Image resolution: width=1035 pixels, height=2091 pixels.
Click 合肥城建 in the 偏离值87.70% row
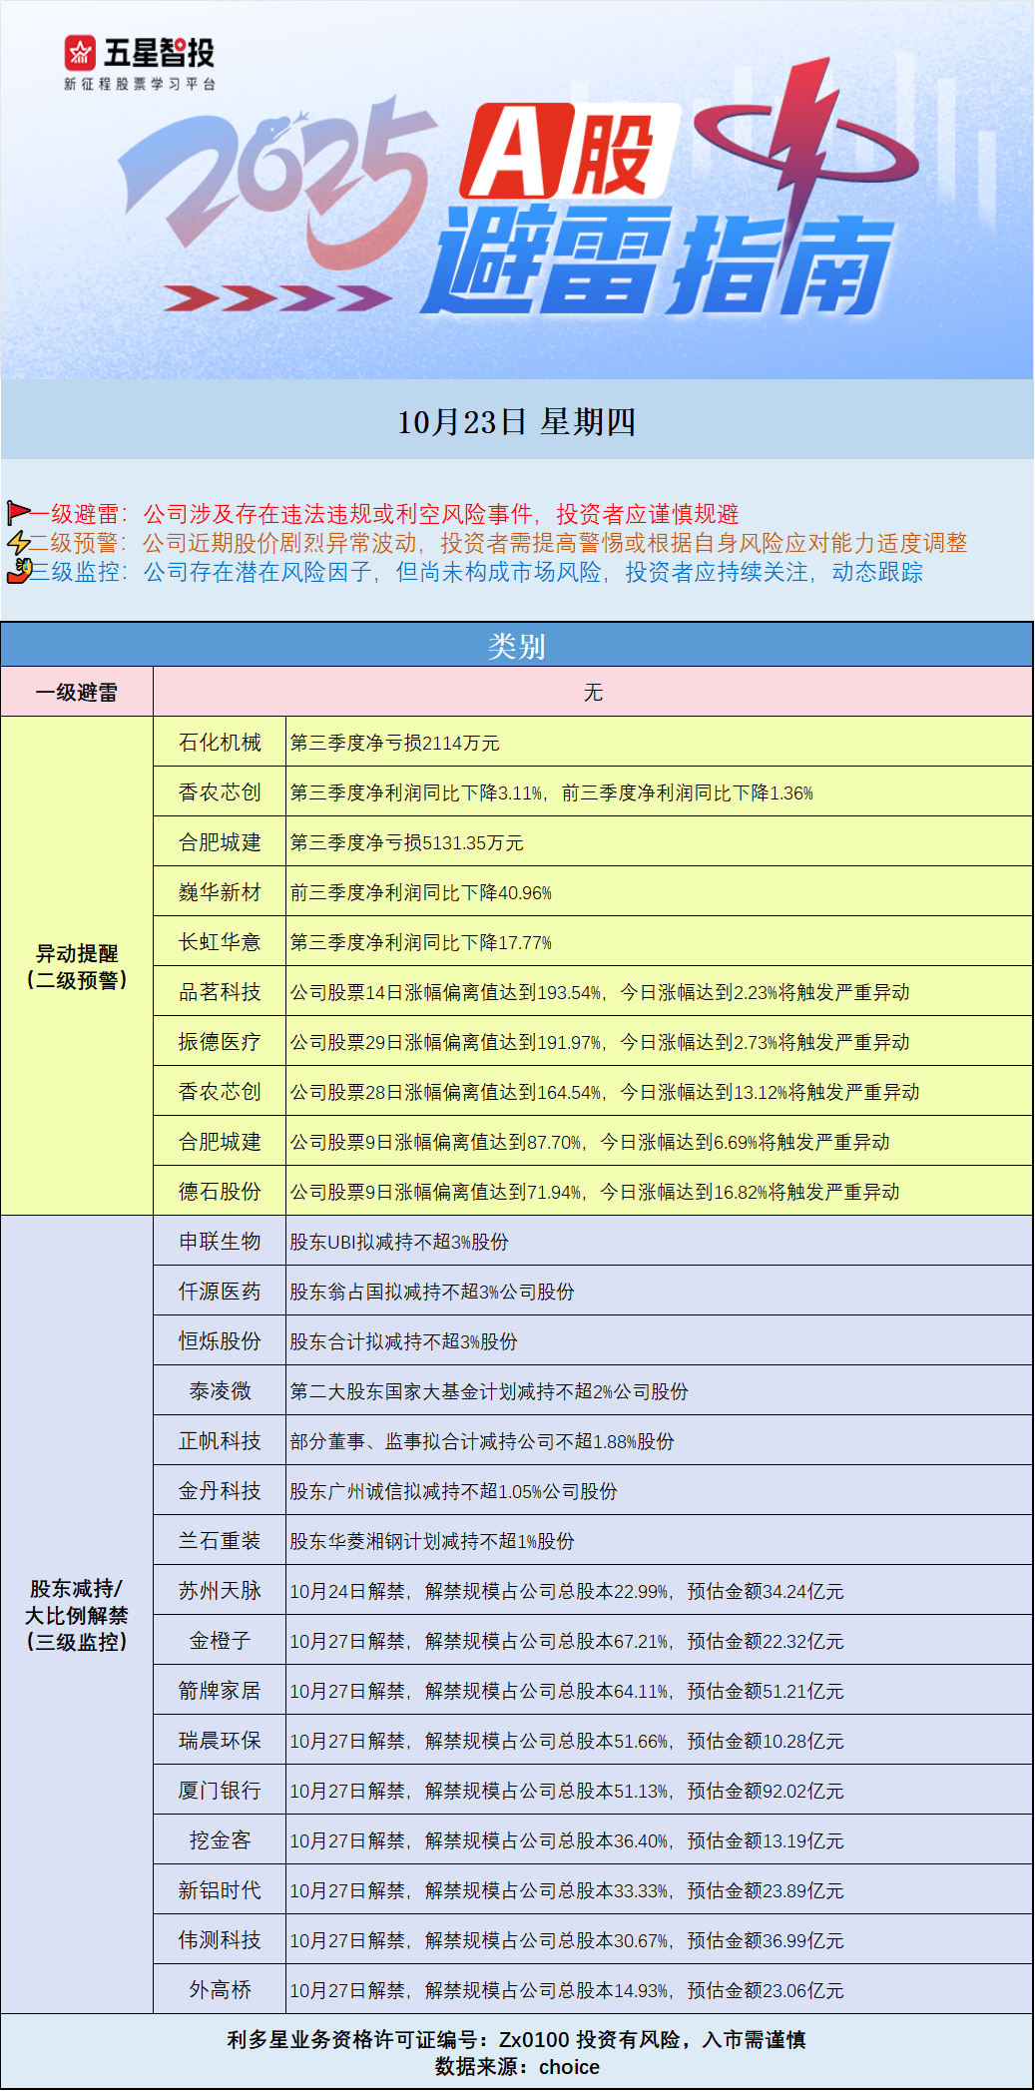(x=220, y=1141)
